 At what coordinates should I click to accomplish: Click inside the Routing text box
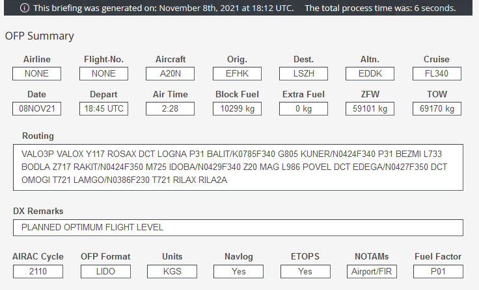point(238,167)
